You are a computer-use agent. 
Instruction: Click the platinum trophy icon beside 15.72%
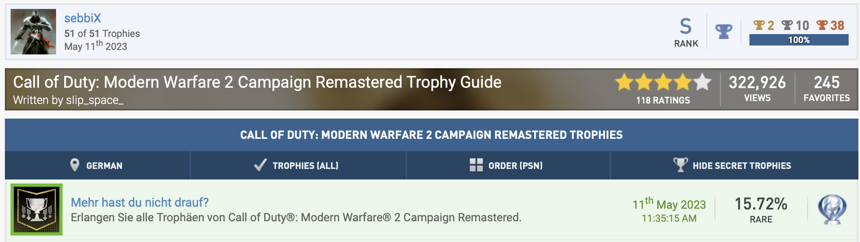[x=832, y=210]
